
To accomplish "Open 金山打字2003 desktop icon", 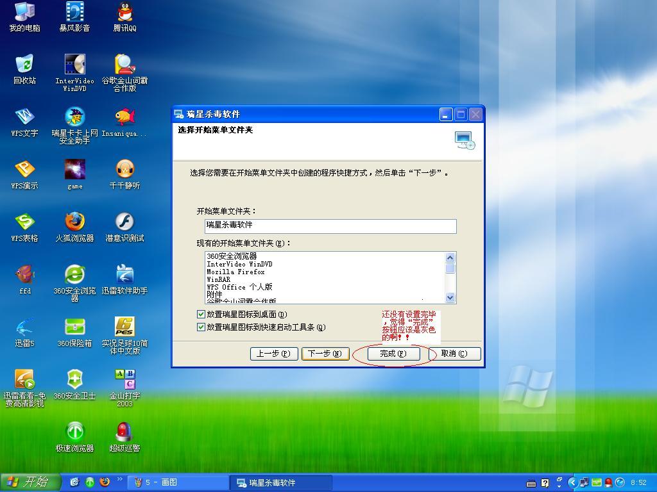I will [x=124, y=389].
